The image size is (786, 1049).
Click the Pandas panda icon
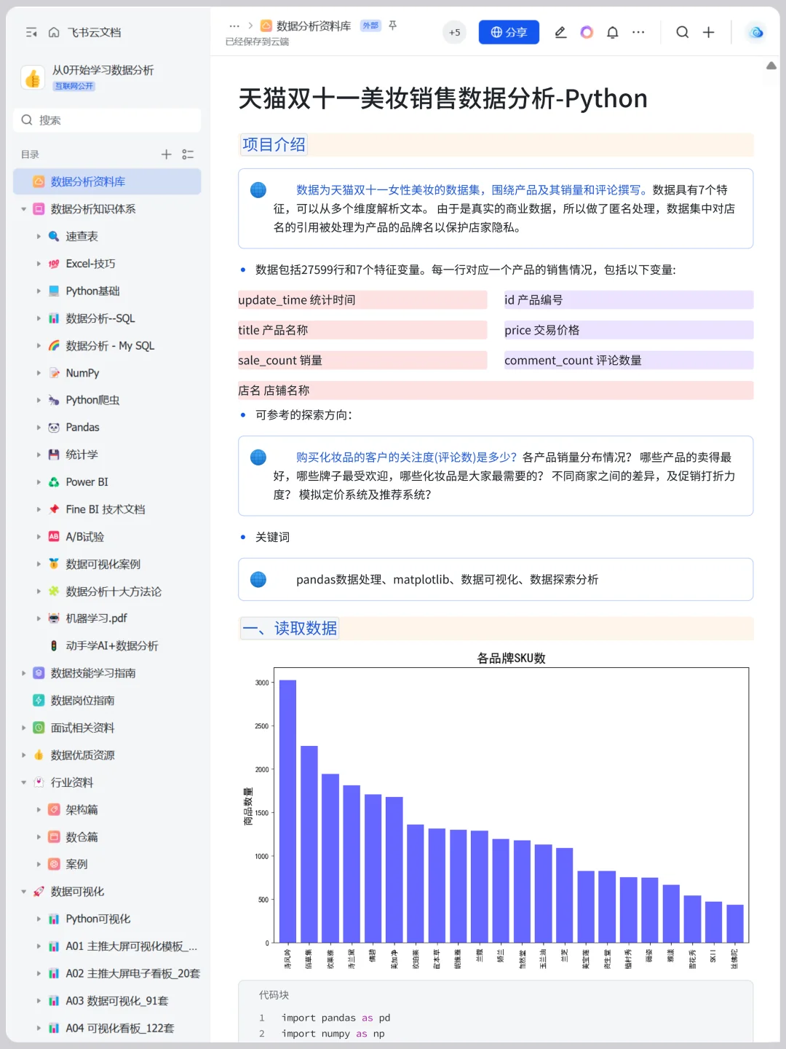click(x=54, y=428)
